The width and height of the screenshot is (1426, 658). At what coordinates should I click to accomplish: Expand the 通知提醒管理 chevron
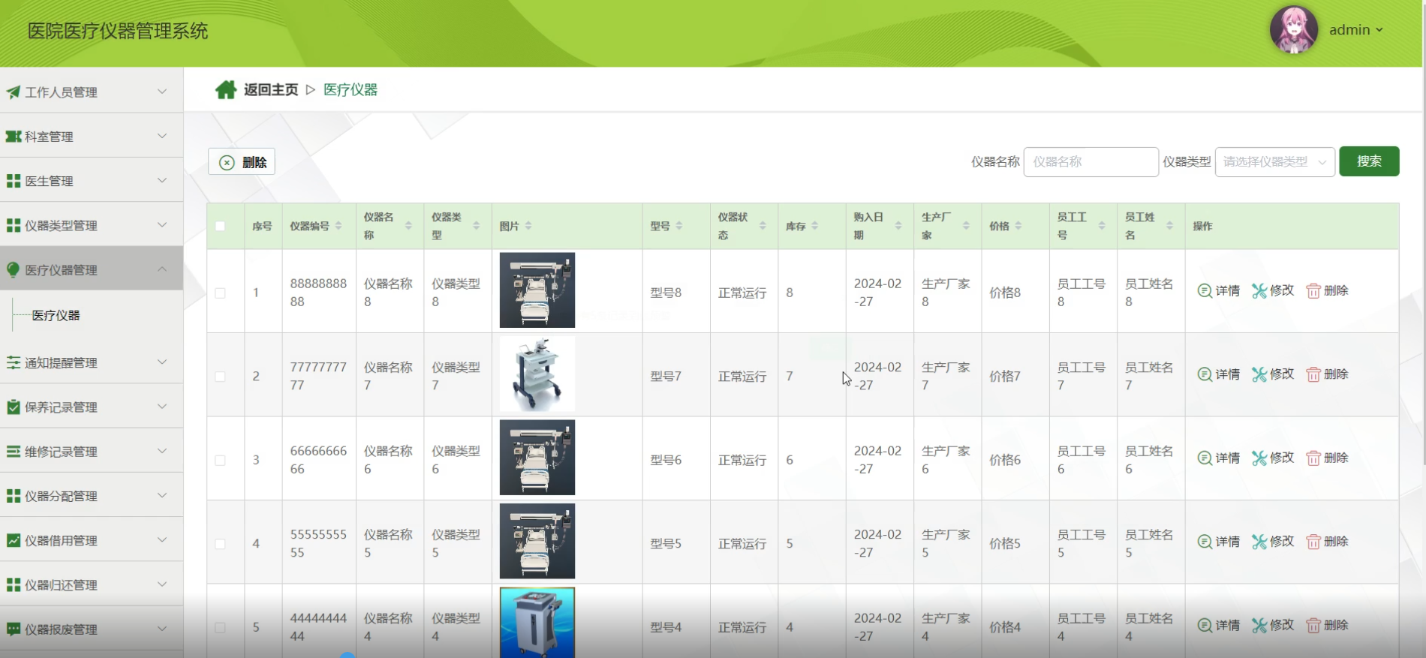162,362
